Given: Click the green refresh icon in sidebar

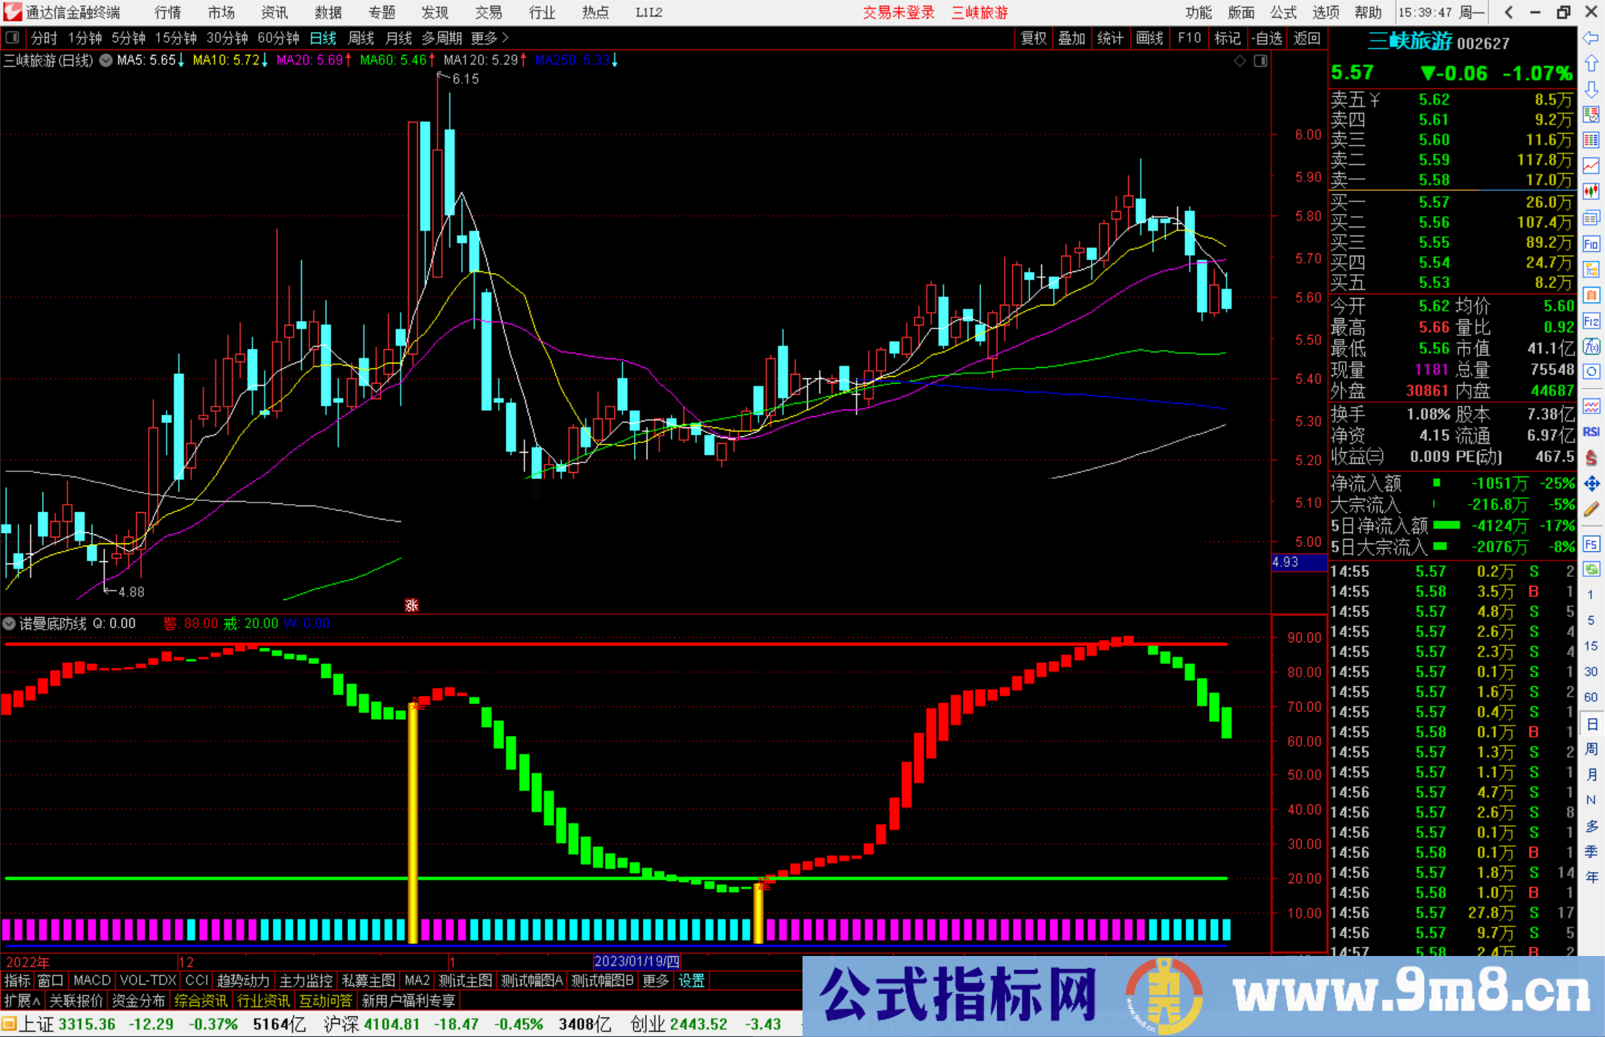Looking at the screenshot, I should (x=1591, y=569).
